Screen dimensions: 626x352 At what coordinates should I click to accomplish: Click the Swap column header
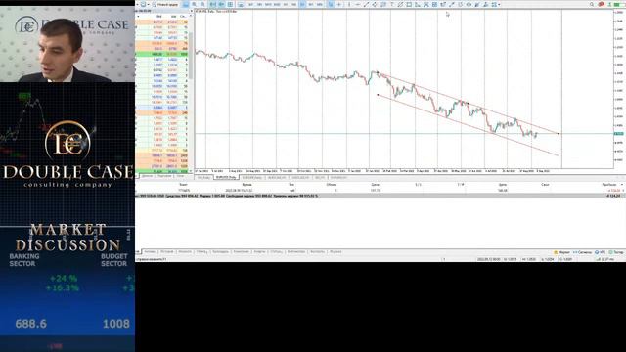point(545,185)
